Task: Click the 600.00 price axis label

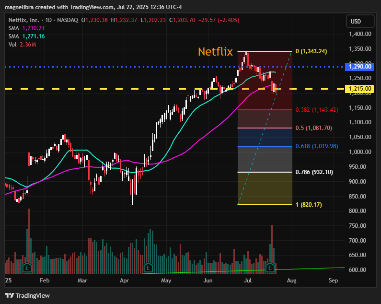Action: pos(358,270)
